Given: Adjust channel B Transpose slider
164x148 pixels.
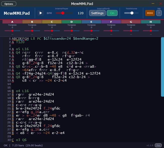Looking at the screenshot, I should coord(32,31).
